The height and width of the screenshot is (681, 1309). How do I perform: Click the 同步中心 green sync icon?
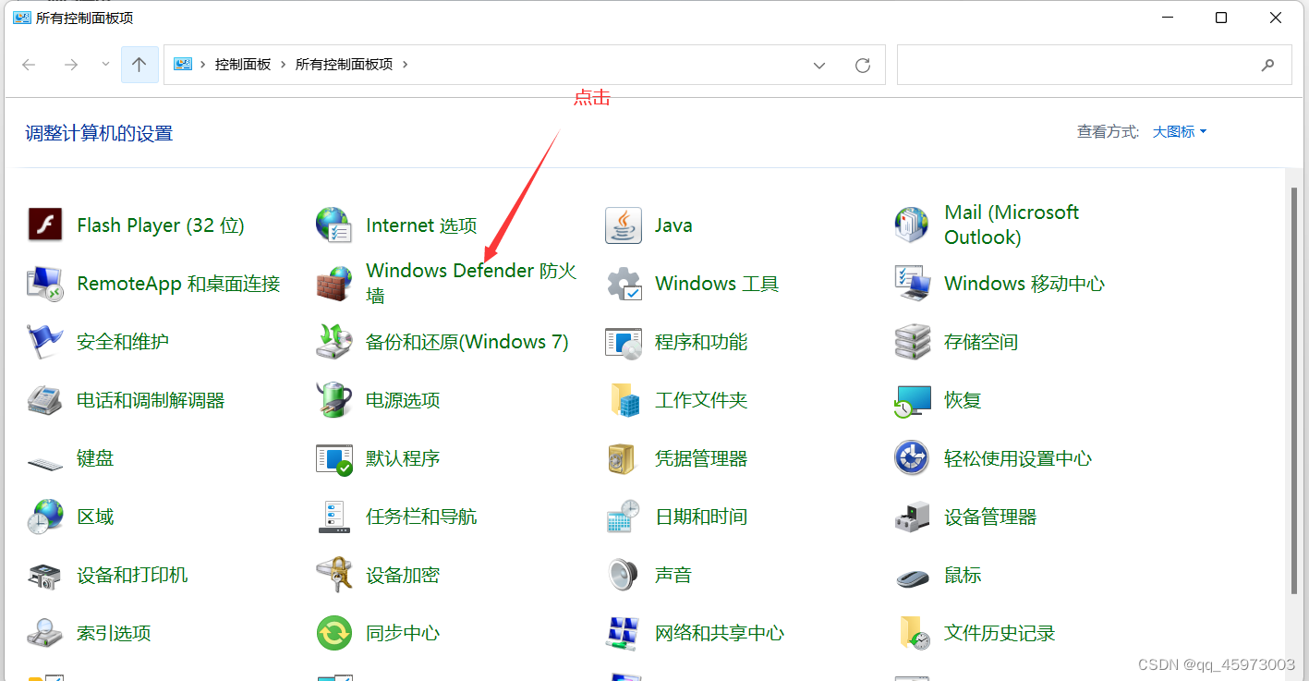click(x=333, y=633)
